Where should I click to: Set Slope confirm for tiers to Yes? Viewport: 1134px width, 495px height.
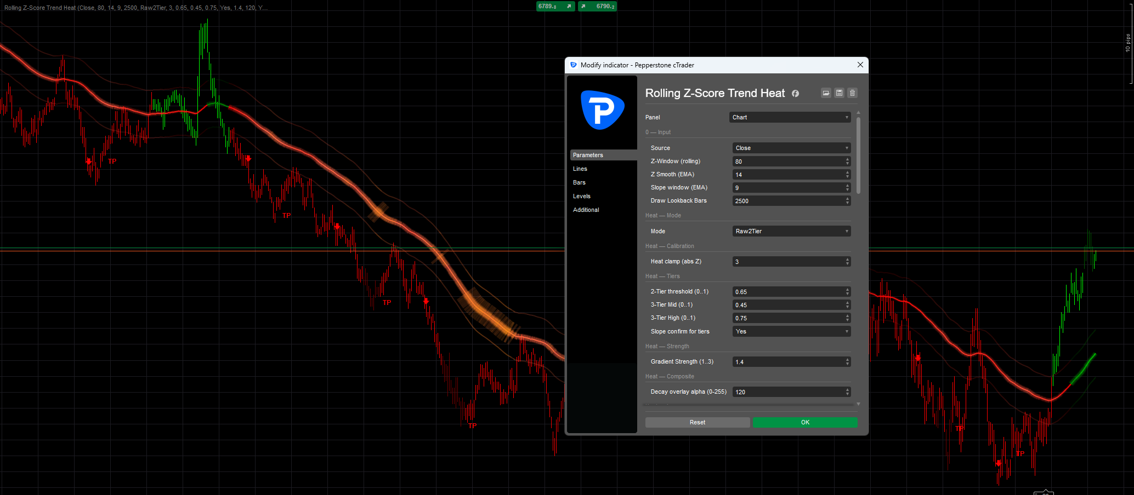(x=791, y=331)
